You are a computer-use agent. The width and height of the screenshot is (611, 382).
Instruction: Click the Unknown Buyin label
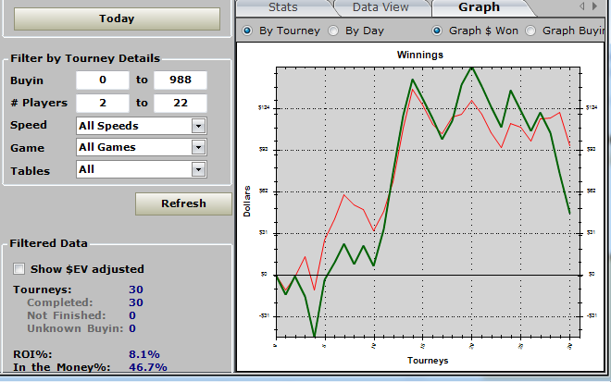75,328
